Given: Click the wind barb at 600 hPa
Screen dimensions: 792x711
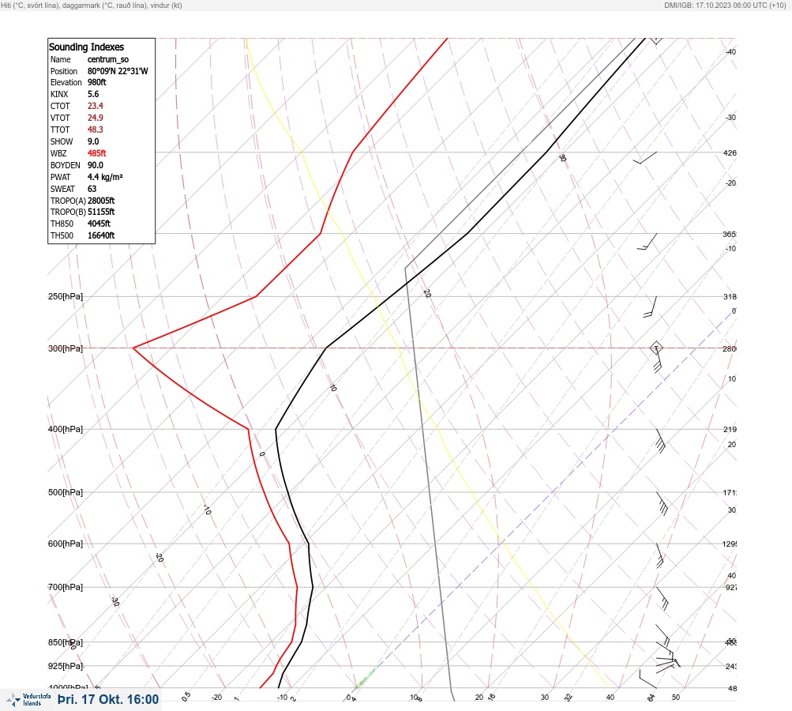Looking at the screenshot, I should tap(659, 555).
